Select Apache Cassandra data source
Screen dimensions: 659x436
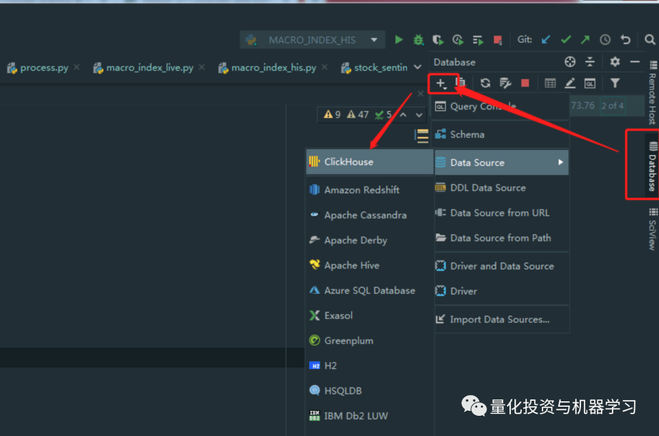point(370,215)
